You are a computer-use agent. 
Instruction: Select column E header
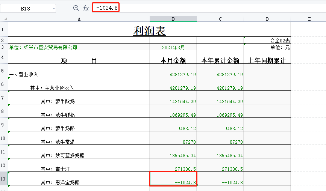click(309, 19)
